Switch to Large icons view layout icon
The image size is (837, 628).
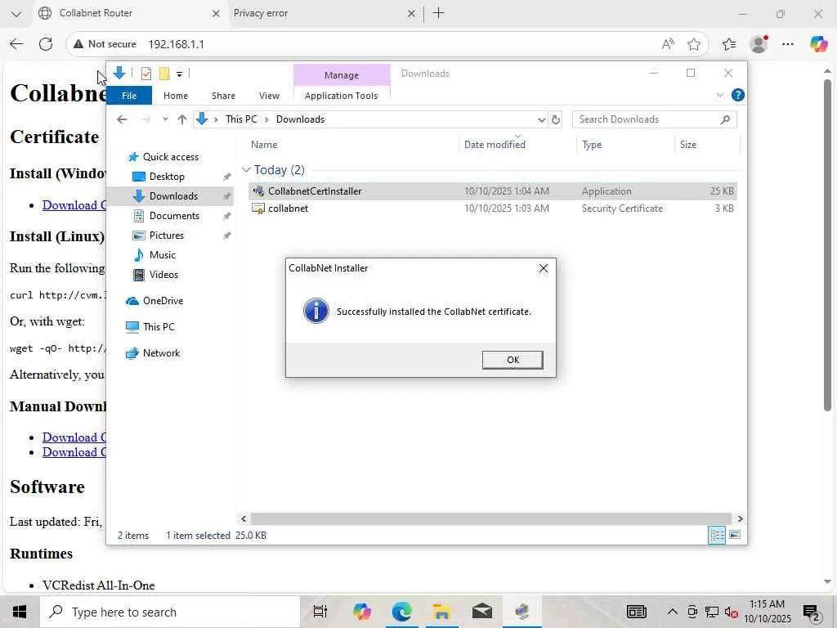pos(735,535)
